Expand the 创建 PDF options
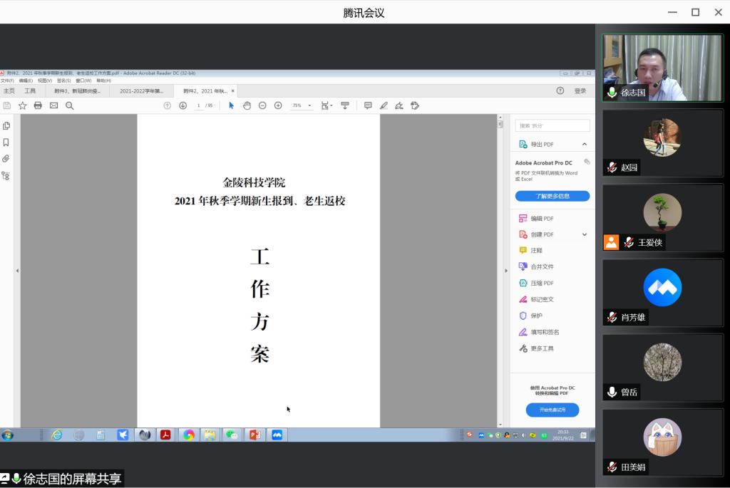 pyautogui.click(x=585, y=234)
